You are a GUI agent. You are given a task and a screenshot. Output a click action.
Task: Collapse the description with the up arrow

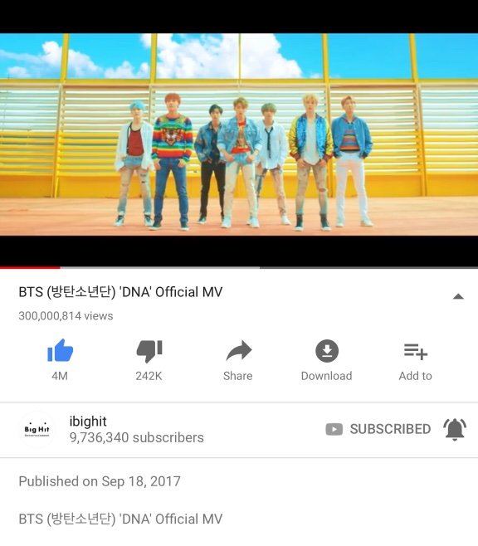point(458,297)
